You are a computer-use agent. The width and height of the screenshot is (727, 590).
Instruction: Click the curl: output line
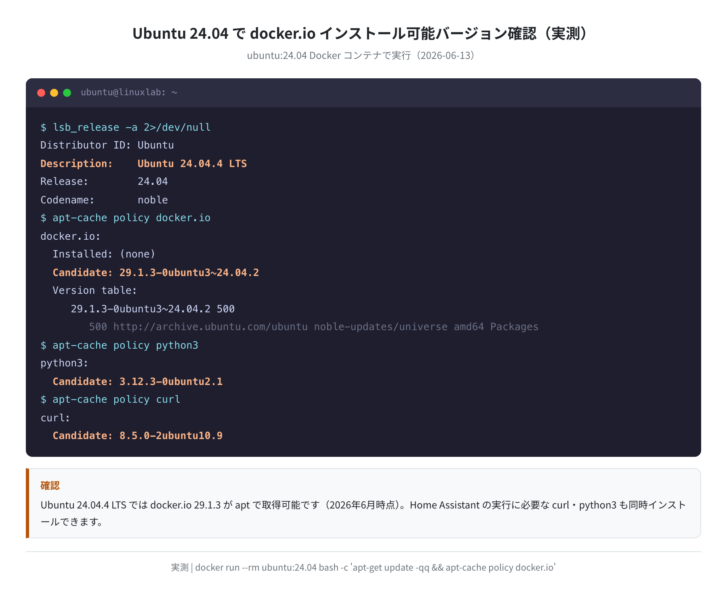pyautogui.click(x=55, y=418)
